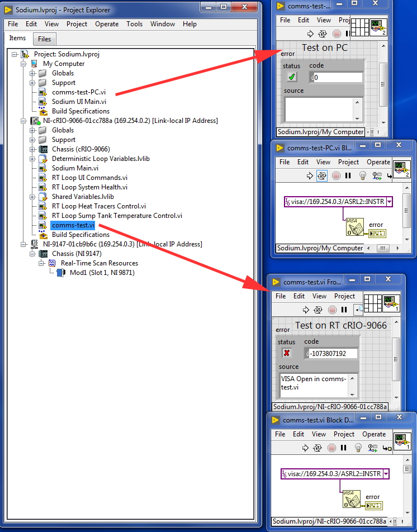This screenshot has height=532, width=417.
Task: Open Project menu in Project Explorer
Action: point(77,24)
